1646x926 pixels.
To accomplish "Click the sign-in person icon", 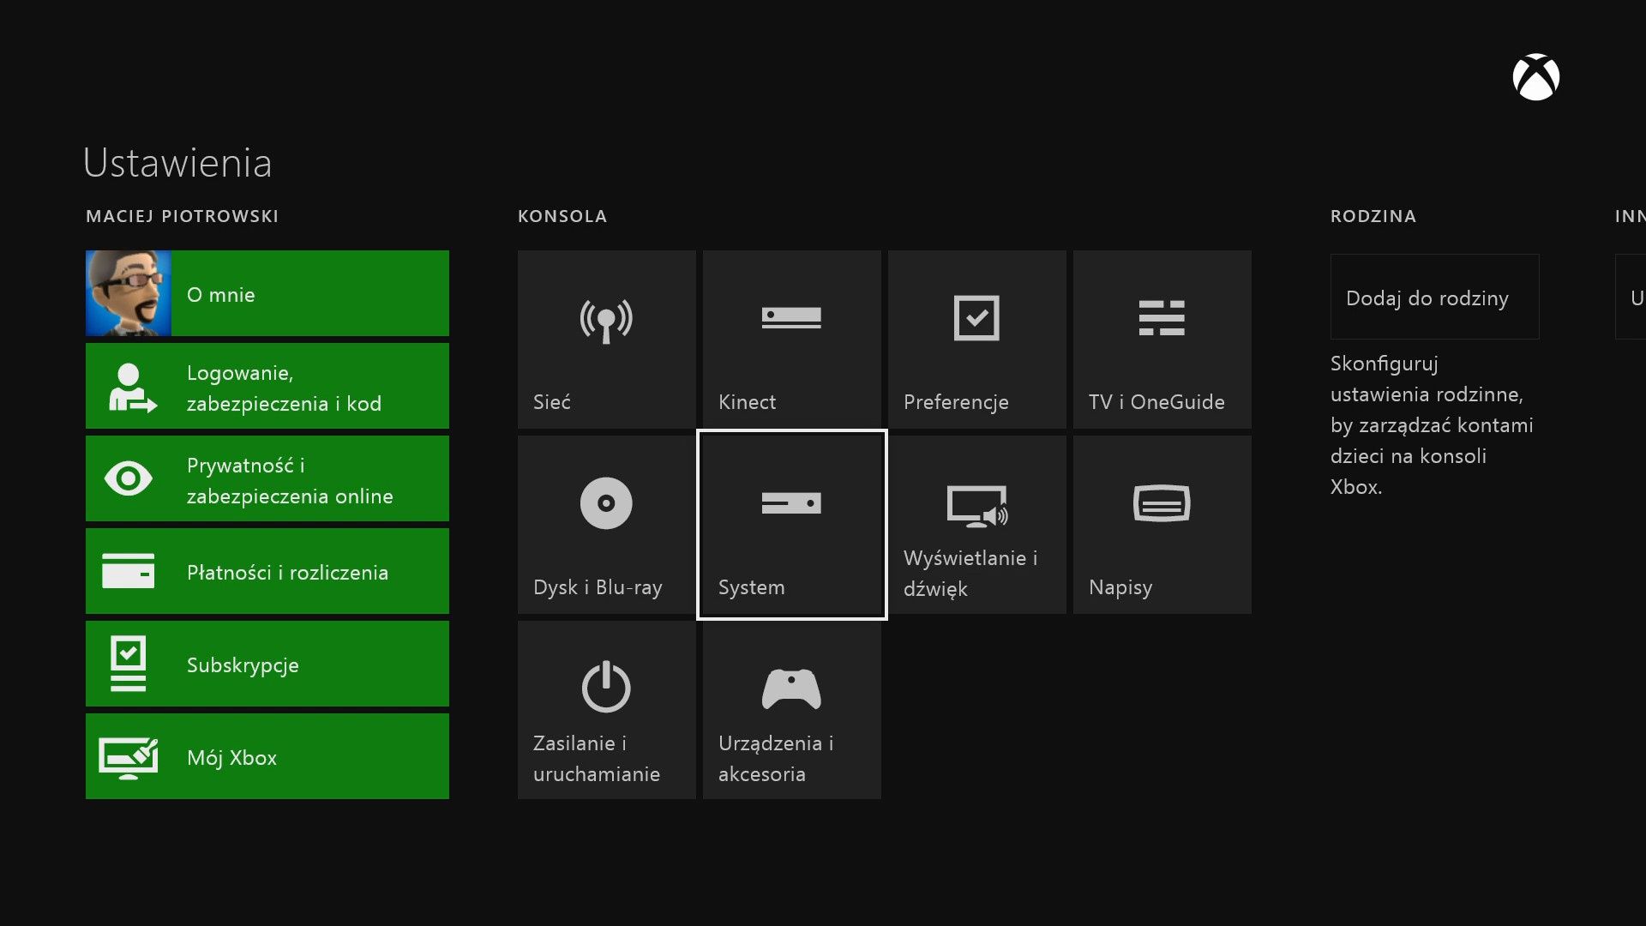I will [x=132, y=388].
